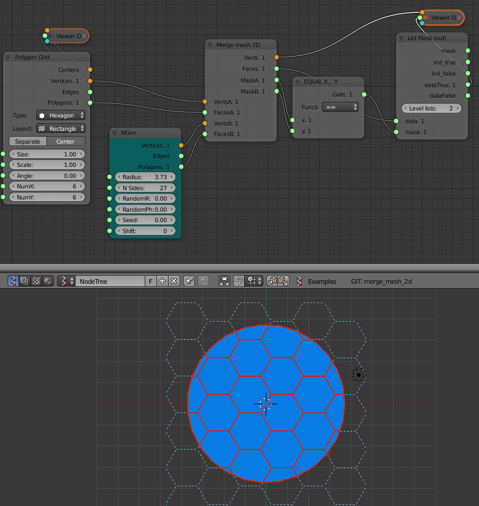Viewport: 479px width, 506px height.
Task: Open the Layout Rectangle dropdown
Action: [60, 129]
